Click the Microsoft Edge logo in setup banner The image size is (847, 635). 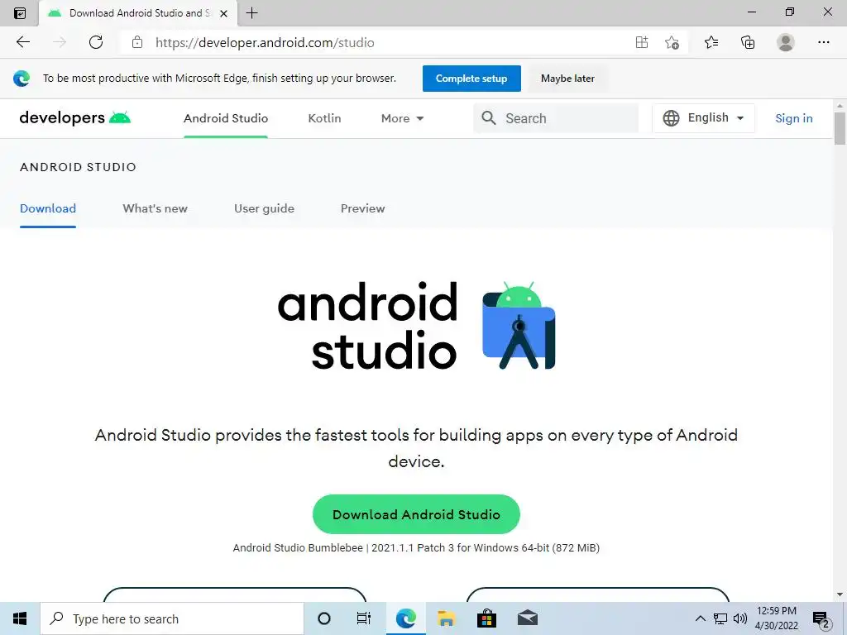22,79
